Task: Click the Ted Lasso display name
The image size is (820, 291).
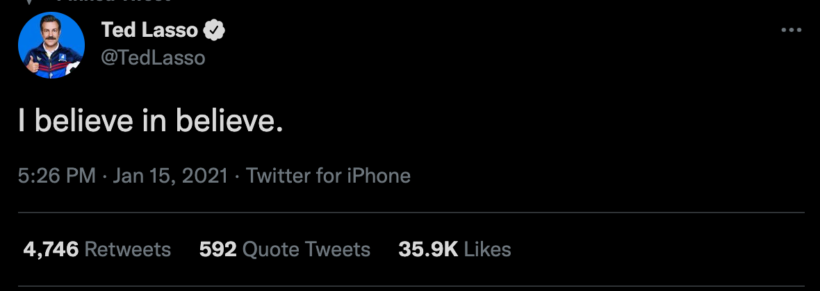Action: point(149,30)
